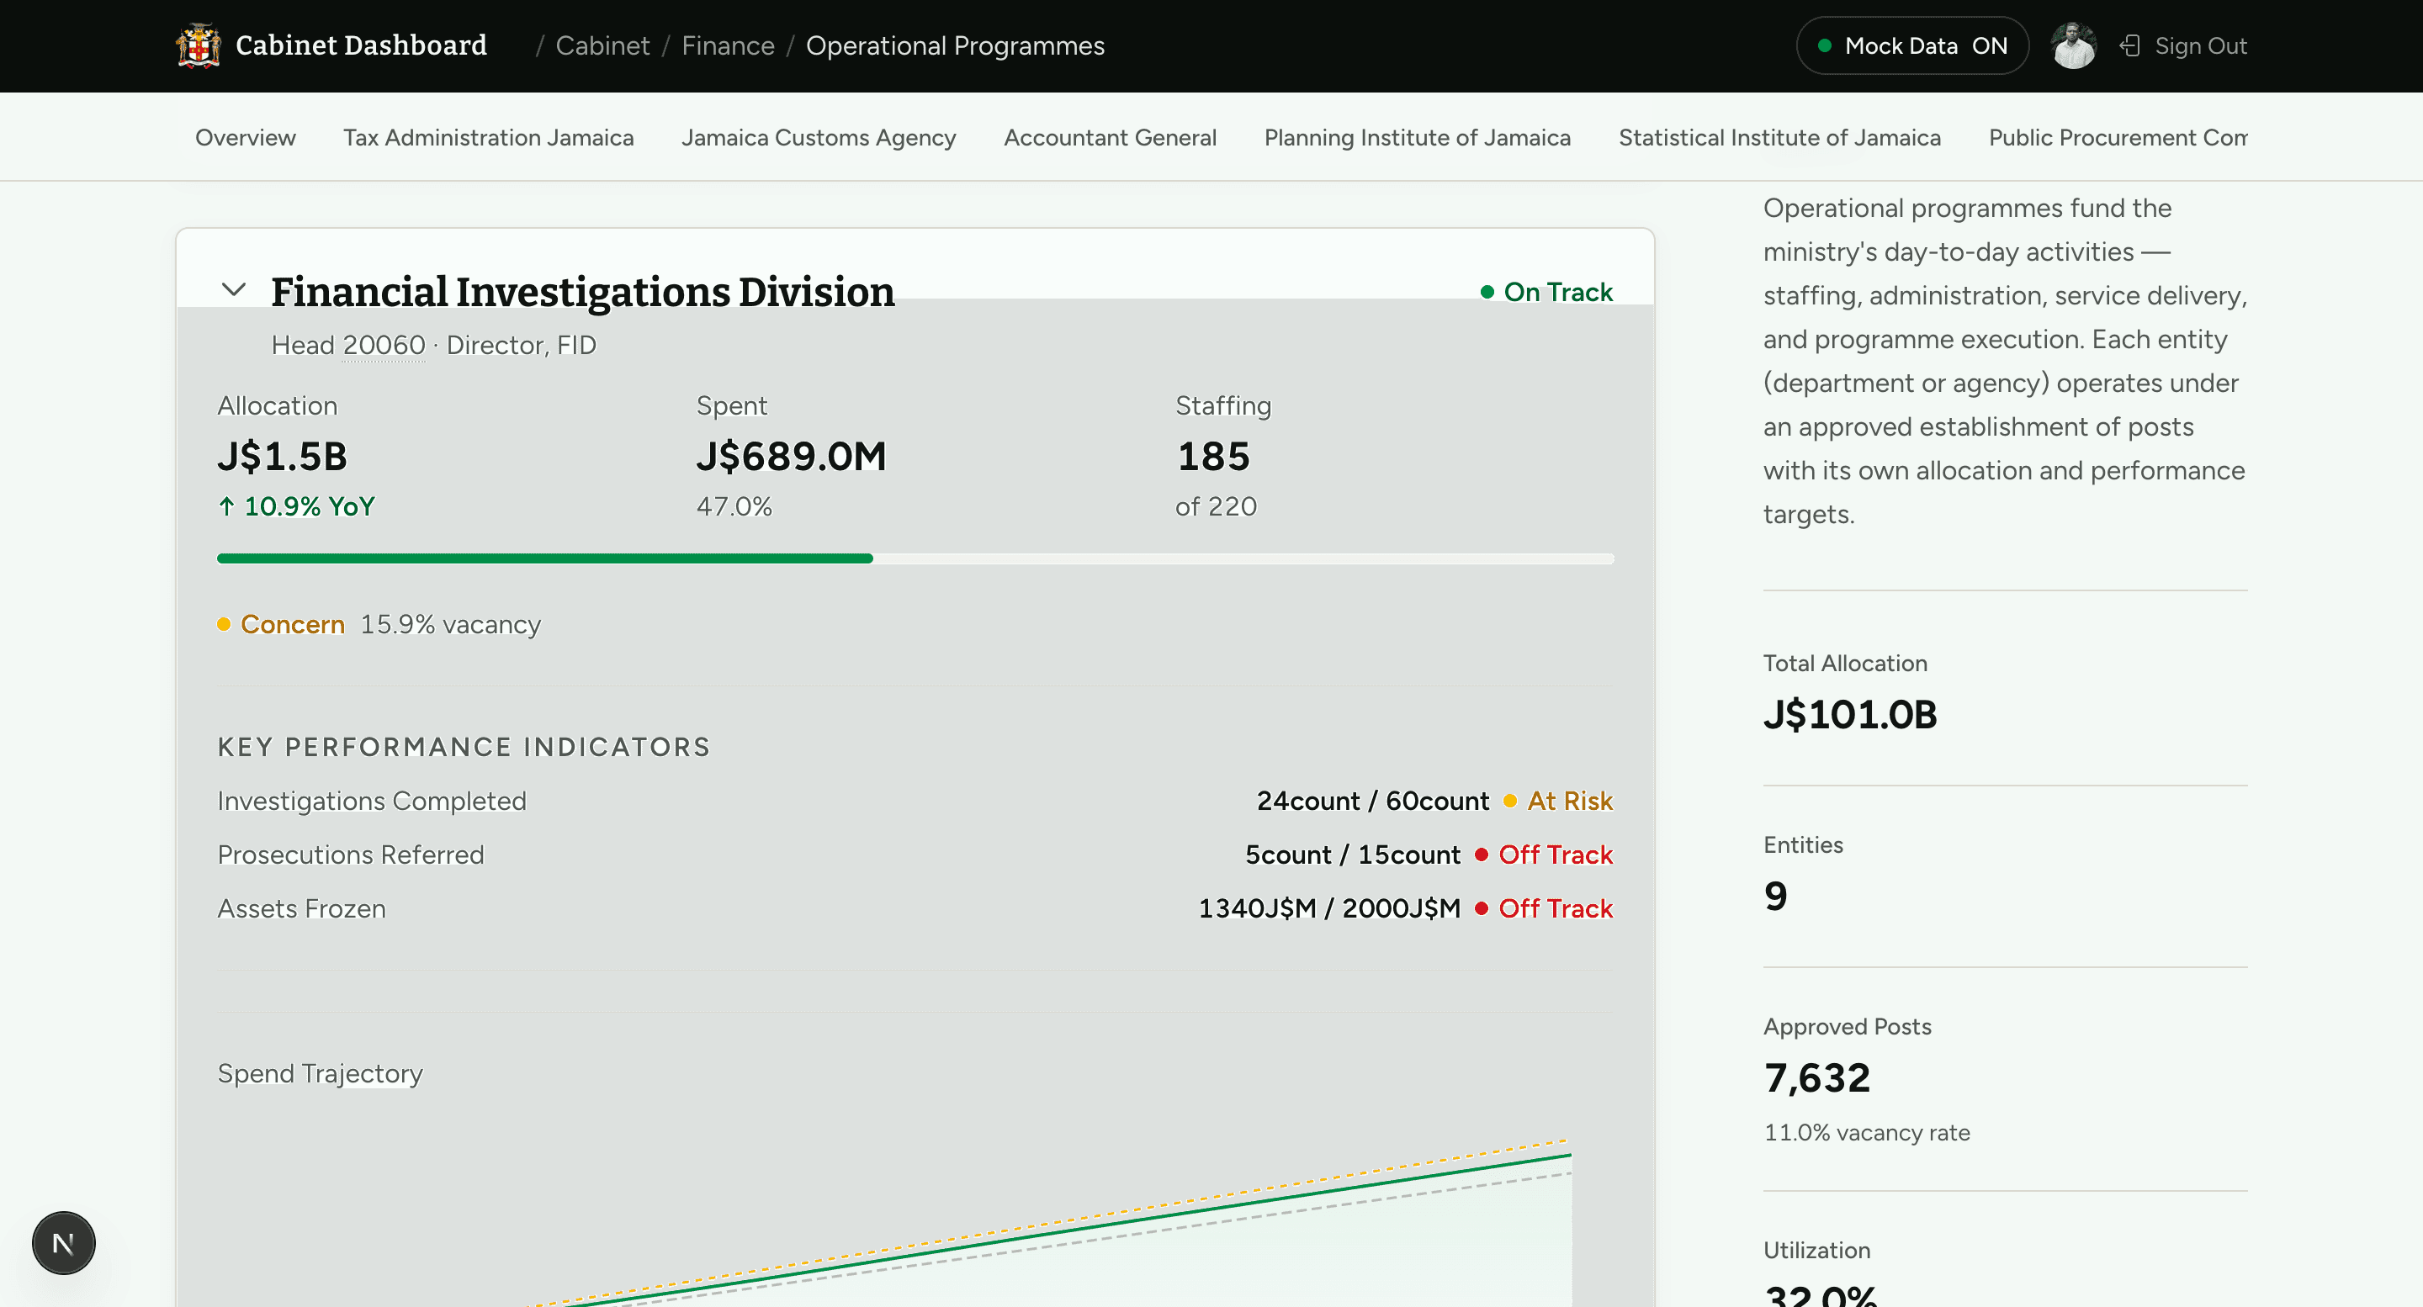
Task: Click the Head 20060 code link
Action: pos(383,345)
